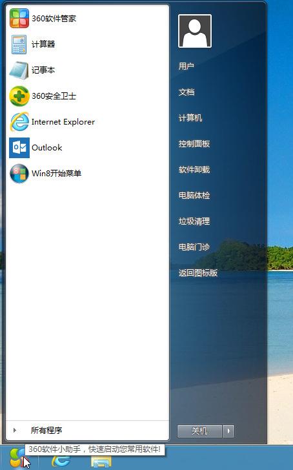Click the 所有程序 label
The image size is (293, 470).
click(46, 430)
